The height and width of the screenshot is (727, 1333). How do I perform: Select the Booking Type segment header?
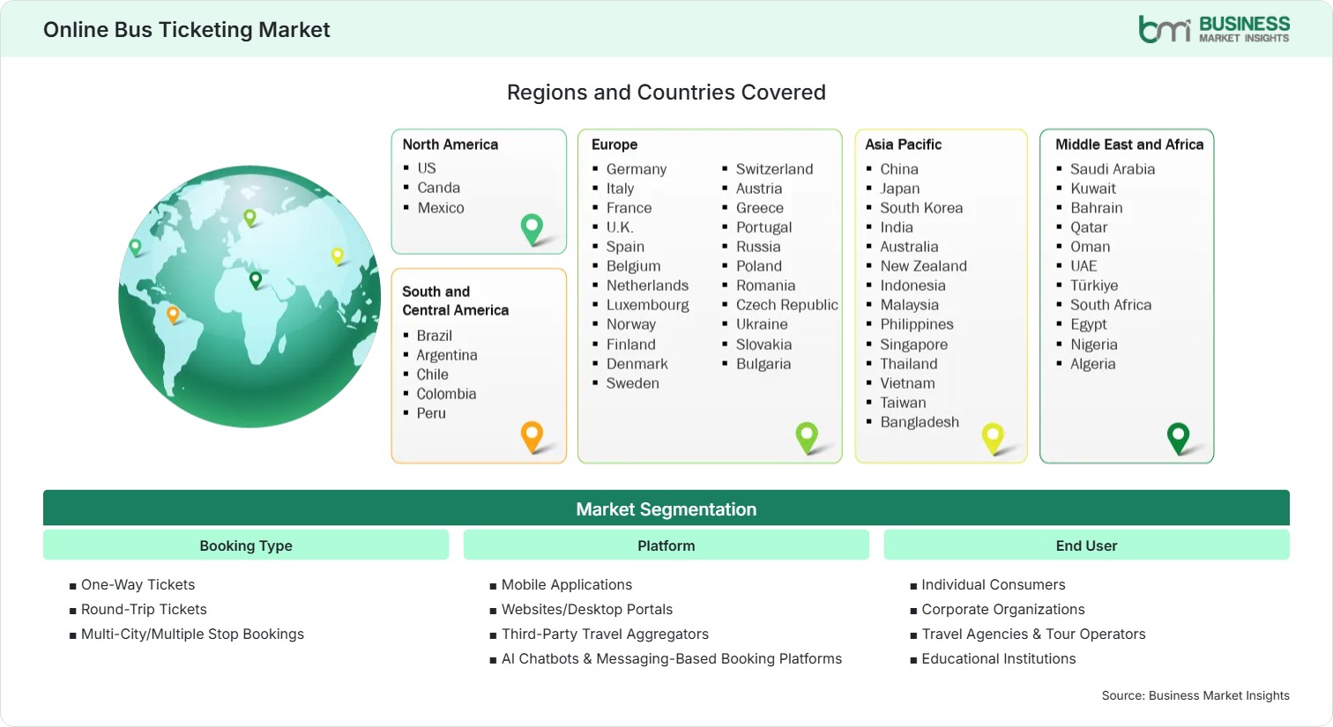(x=246, y=545)
